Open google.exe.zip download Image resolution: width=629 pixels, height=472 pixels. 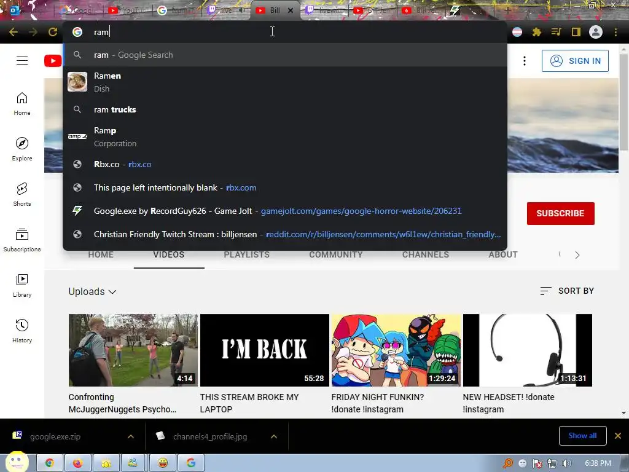tap(55, 436)
